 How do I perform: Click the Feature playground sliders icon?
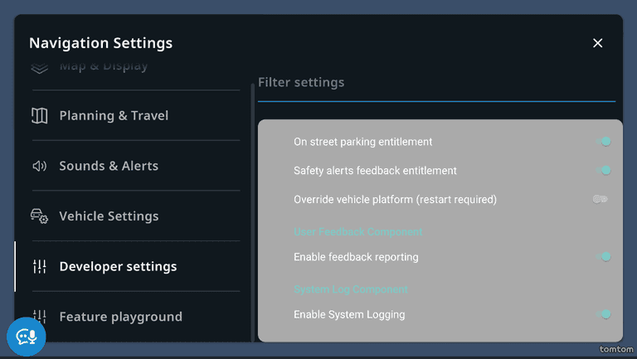tap(39, 317)
